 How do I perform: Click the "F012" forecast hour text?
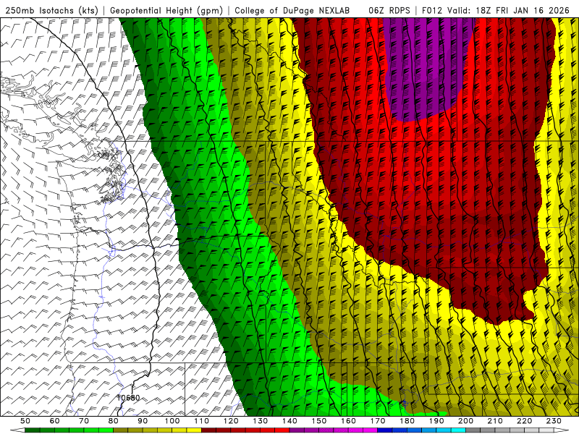[431, 10]
